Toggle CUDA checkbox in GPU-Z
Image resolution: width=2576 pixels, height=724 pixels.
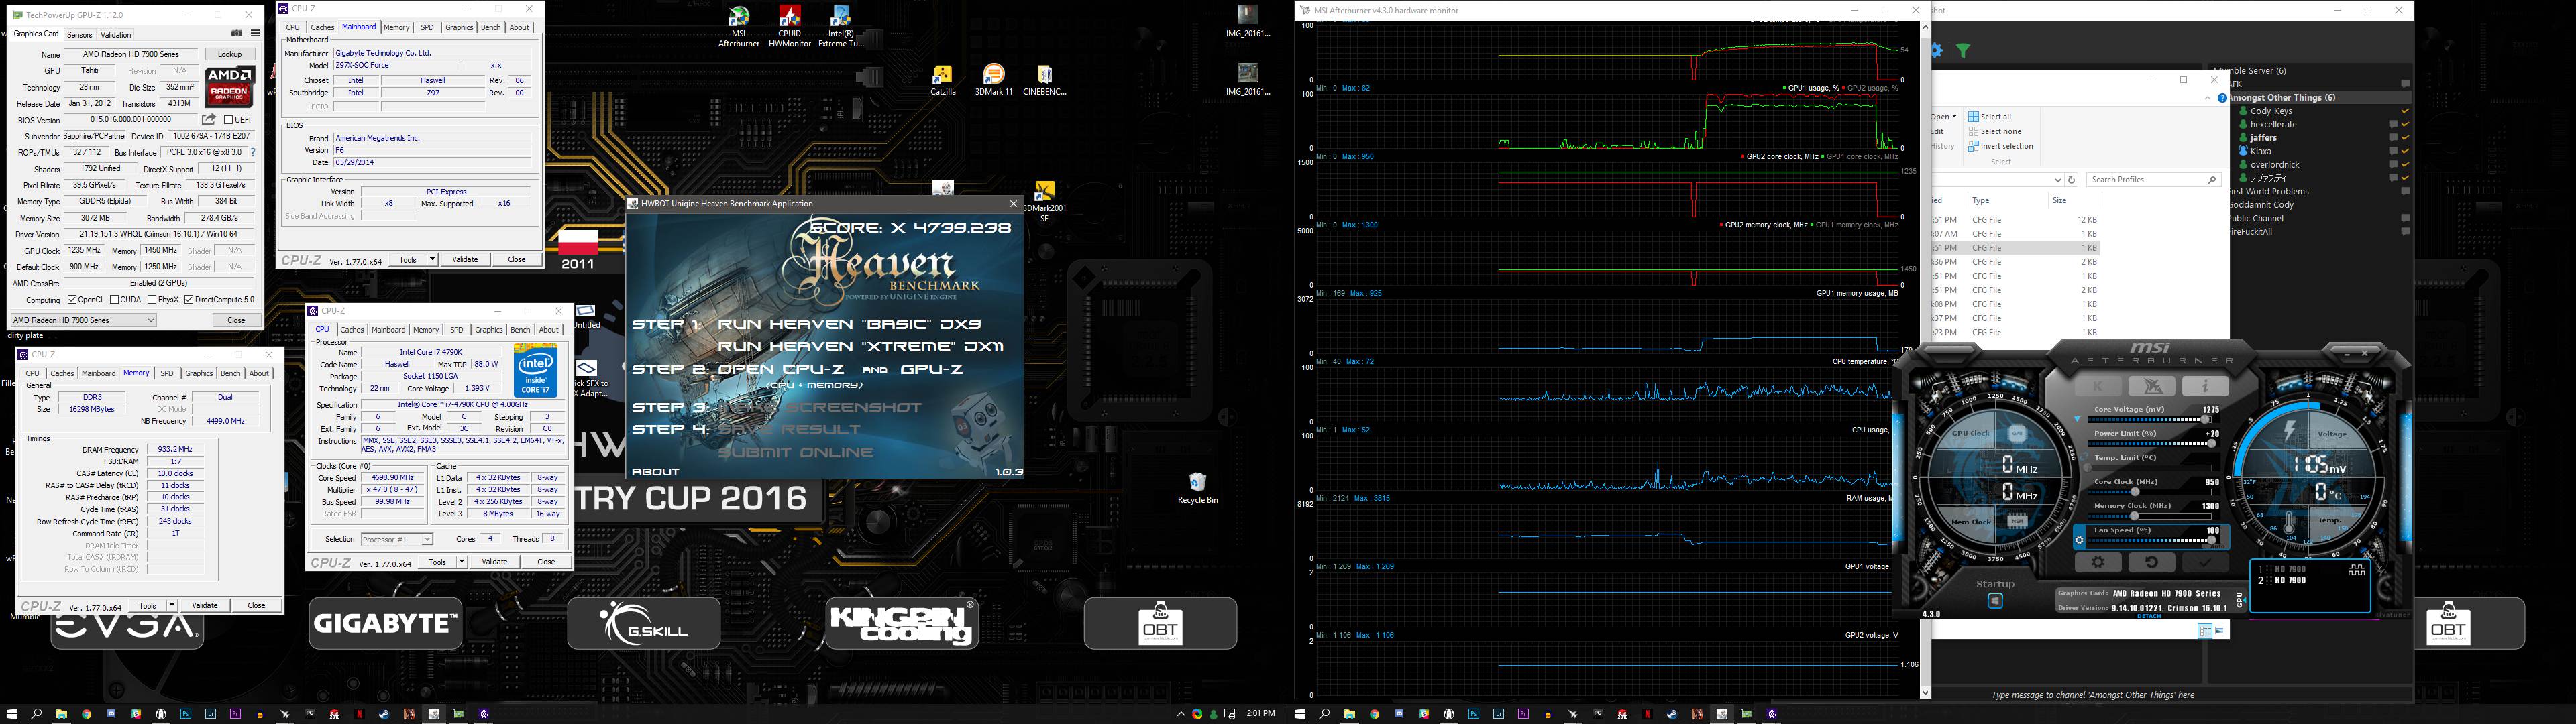[x=114, y=299]
